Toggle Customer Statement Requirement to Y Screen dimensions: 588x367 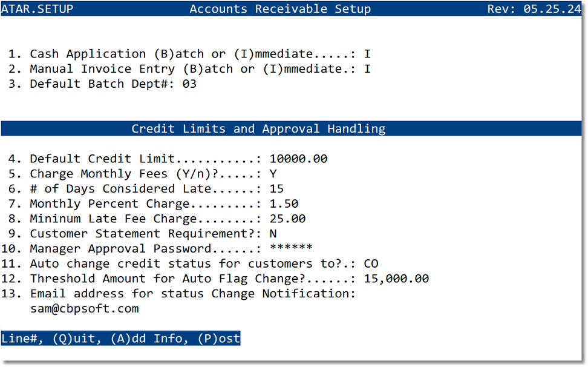tap(272, 233)
